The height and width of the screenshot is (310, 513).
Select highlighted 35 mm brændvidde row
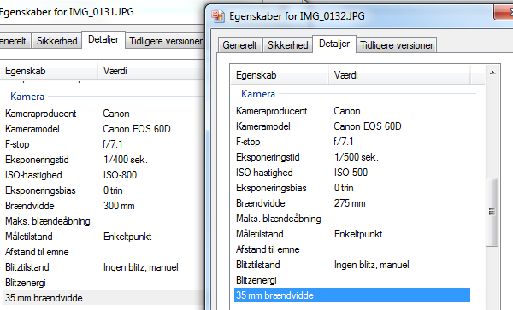(x=352, y=295)
